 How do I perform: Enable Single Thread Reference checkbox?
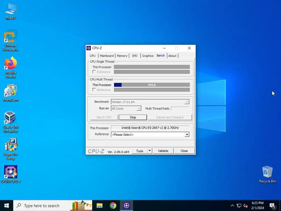point(94,72)
